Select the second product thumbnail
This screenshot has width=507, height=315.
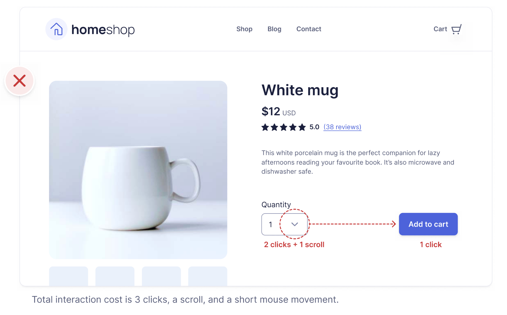115,276
